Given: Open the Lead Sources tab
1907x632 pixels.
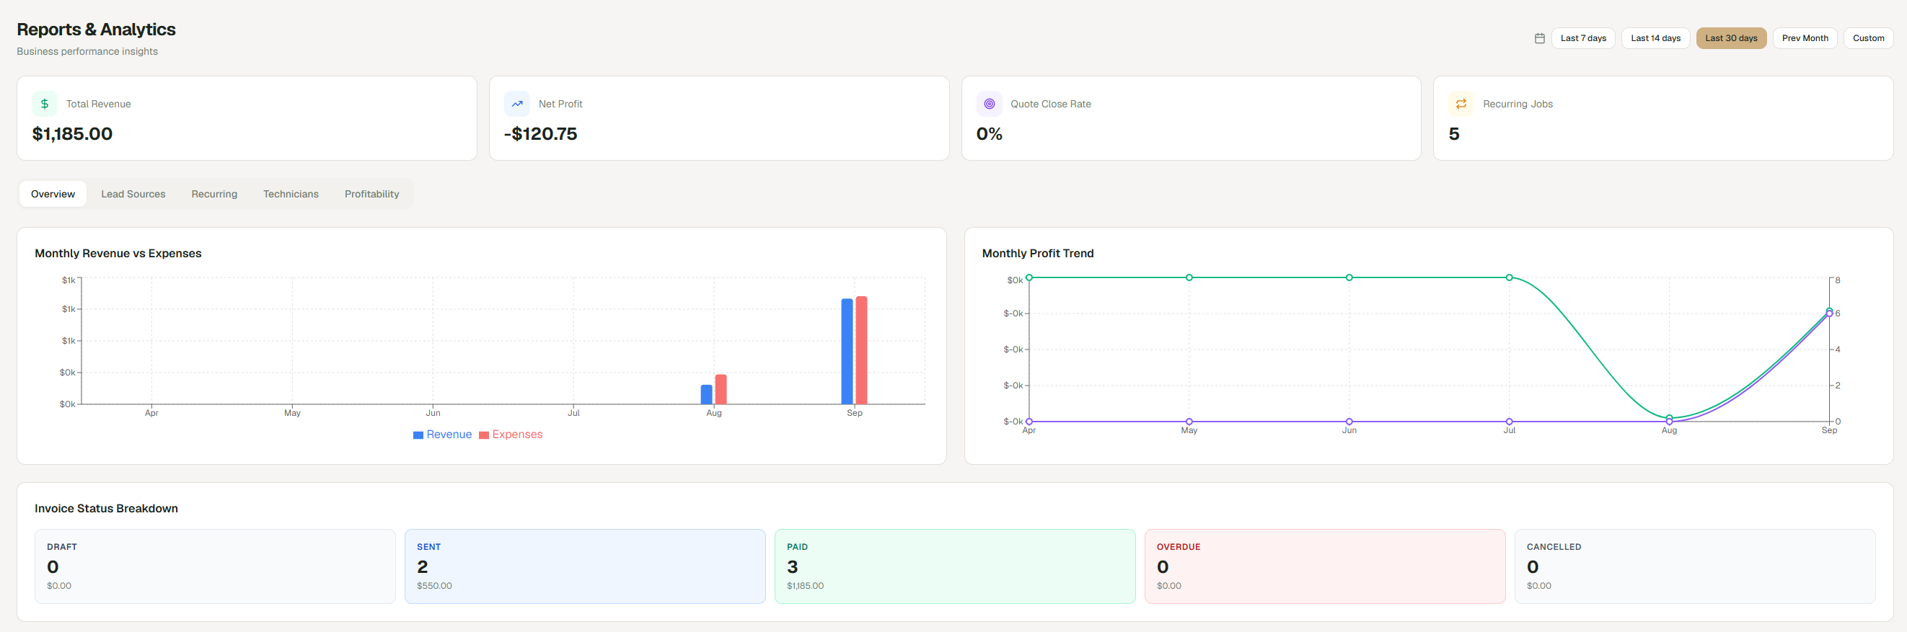Looking at the screenshot, I should [x=133, y=194].
